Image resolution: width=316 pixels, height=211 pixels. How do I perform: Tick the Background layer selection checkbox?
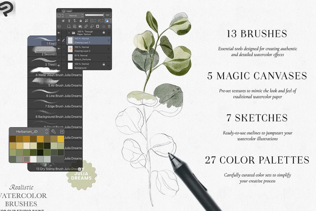pos(64,66)
